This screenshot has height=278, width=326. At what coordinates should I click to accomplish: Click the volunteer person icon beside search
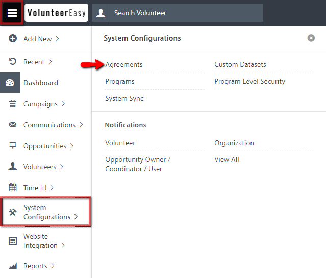point(101,13)
